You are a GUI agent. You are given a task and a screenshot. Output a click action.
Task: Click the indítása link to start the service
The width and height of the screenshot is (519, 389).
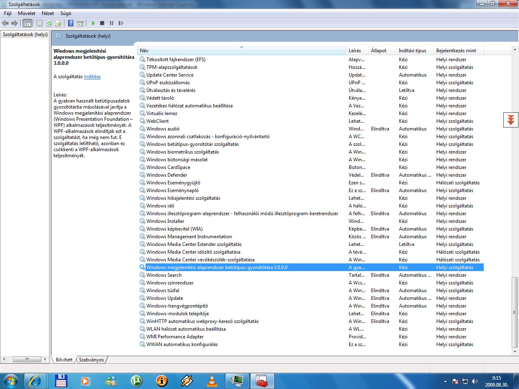pyautogui.click(x=92, y=77)
